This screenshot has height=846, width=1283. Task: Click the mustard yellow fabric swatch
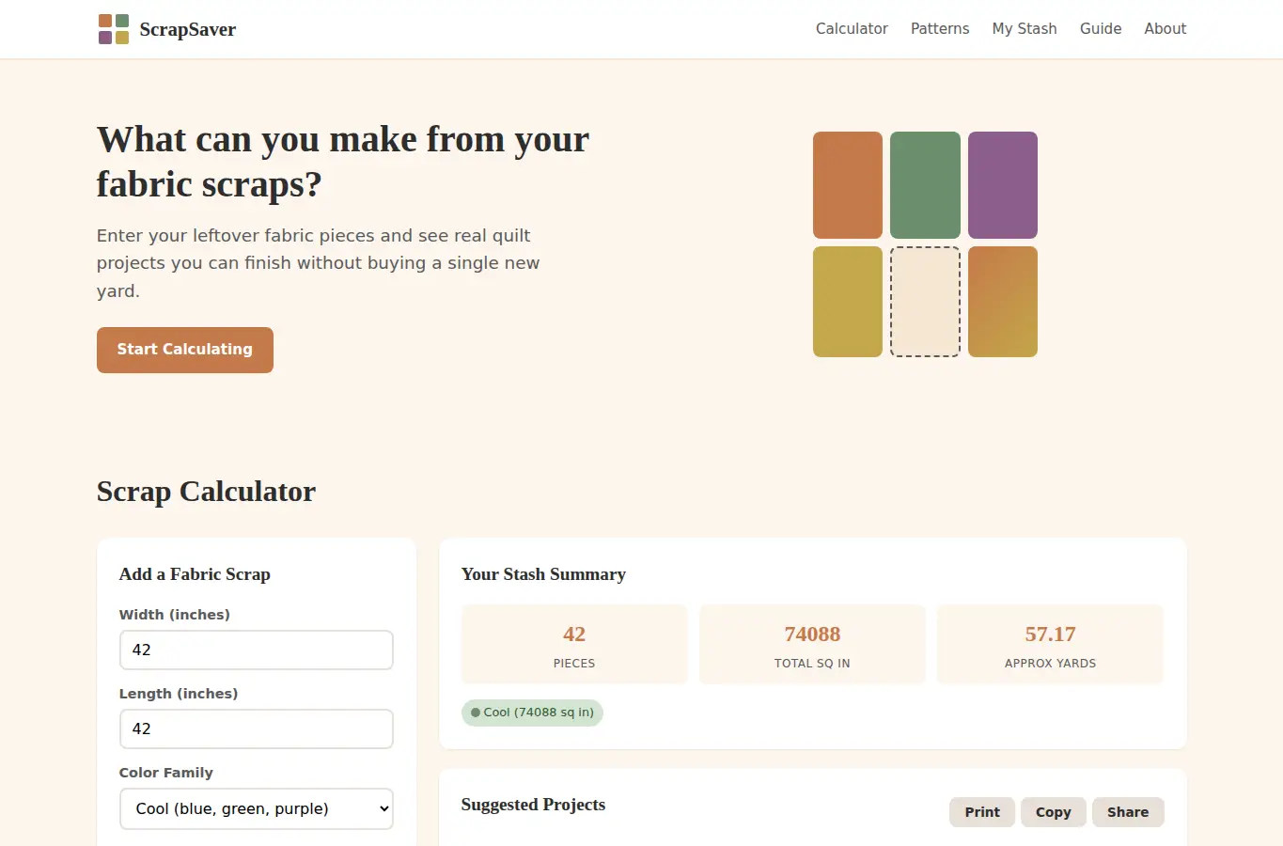tap(848, 302)
